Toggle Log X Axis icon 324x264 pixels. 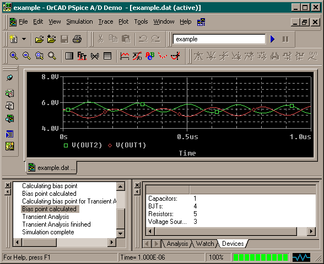click(x=69, y=56)
